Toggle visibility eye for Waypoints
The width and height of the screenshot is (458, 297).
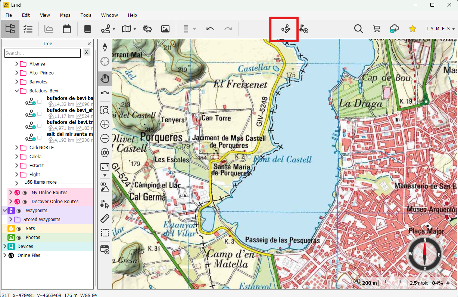pos(19,211)
